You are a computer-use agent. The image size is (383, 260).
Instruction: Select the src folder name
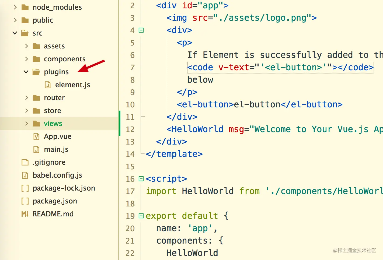tap(37, 33)
